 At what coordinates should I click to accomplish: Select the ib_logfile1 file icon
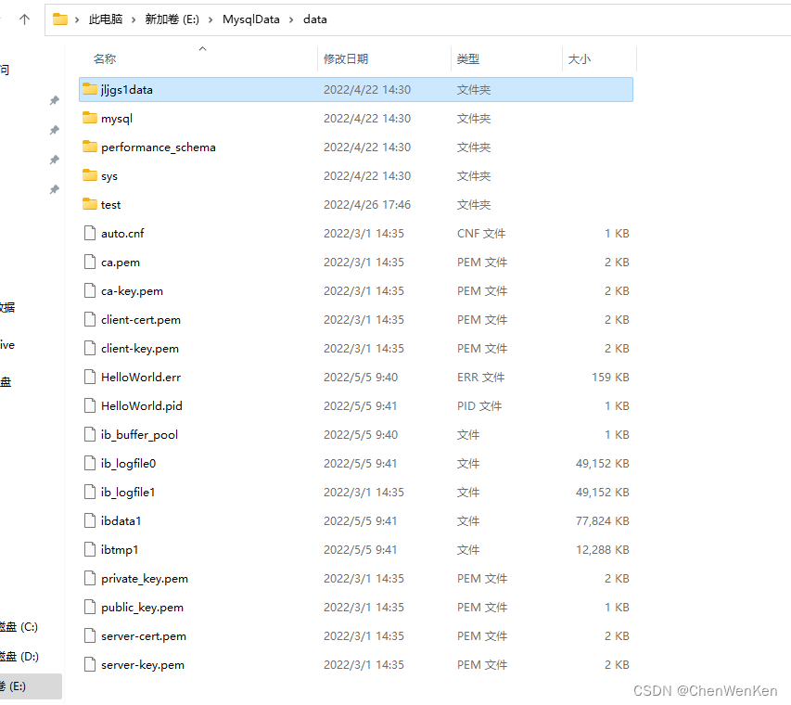click(x=90, y=492)
